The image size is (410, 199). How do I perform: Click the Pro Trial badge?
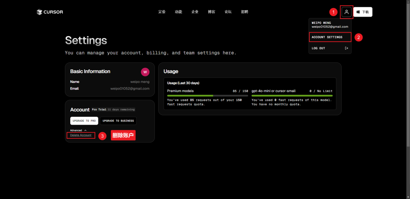tap(99, 110)
